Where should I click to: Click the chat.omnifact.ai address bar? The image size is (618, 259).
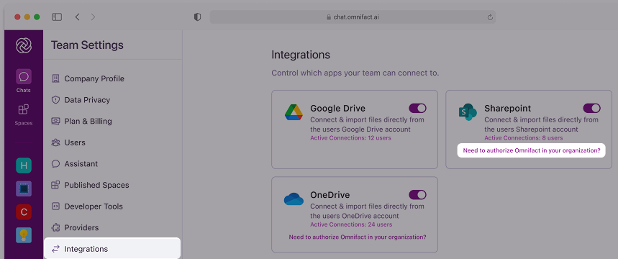click(x=353, y=17)
